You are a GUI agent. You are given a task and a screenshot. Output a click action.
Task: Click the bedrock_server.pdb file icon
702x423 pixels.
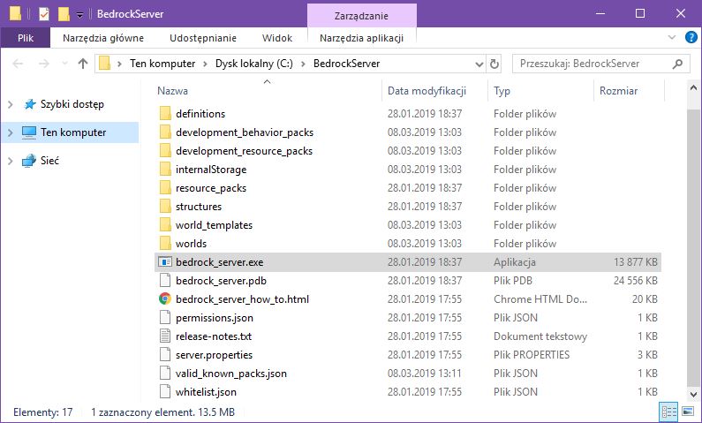point(165,281)
